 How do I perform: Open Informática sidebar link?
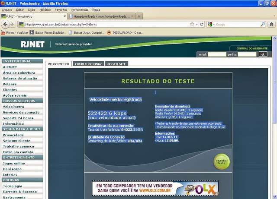[13, 123]
